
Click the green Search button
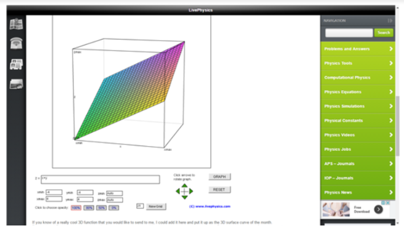pyautogui.click(x=384, y=33)
